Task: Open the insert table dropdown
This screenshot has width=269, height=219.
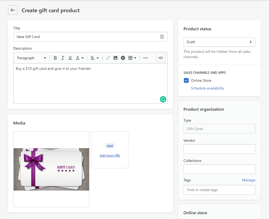Action: tap(132, 58)
